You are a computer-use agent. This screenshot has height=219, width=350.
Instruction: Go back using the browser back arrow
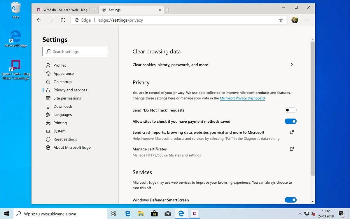pos(39,20)
